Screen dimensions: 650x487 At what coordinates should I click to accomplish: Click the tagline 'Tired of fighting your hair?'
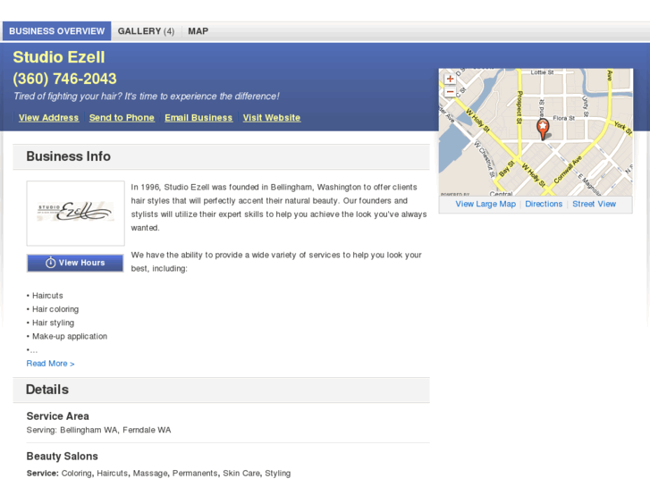[x=147, y=97]
